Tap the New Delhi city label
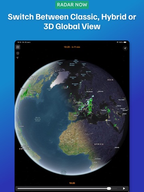The image size is (144, 192). [x=122, y=100]
